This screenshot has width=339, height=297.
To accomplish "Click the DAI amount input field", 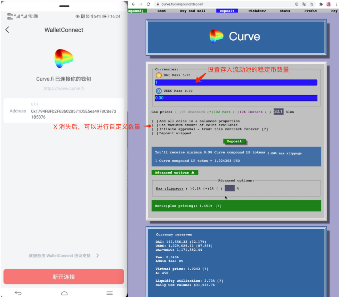I will (x=236, y=82).
